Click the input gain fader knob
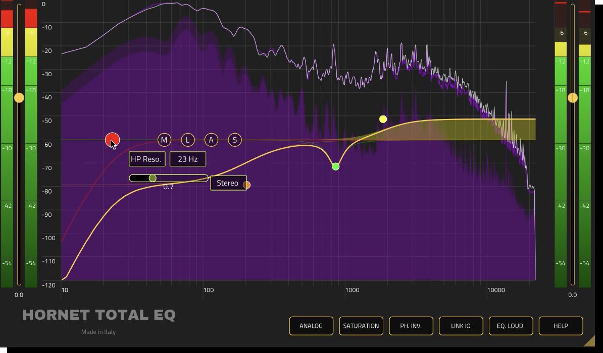Image resolution: width=603 pixels, height=353 pixels. coord(19,97)
